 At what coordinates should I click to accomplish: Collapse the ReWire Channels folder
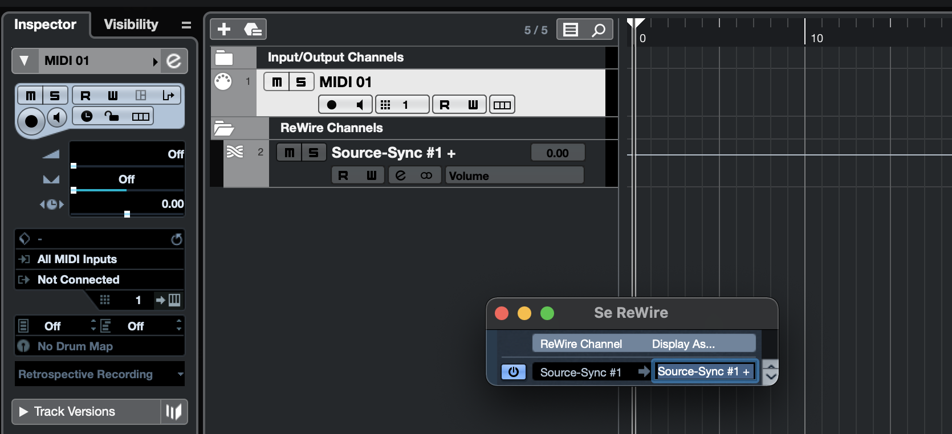pyautogui.click(x=223, y=128)
